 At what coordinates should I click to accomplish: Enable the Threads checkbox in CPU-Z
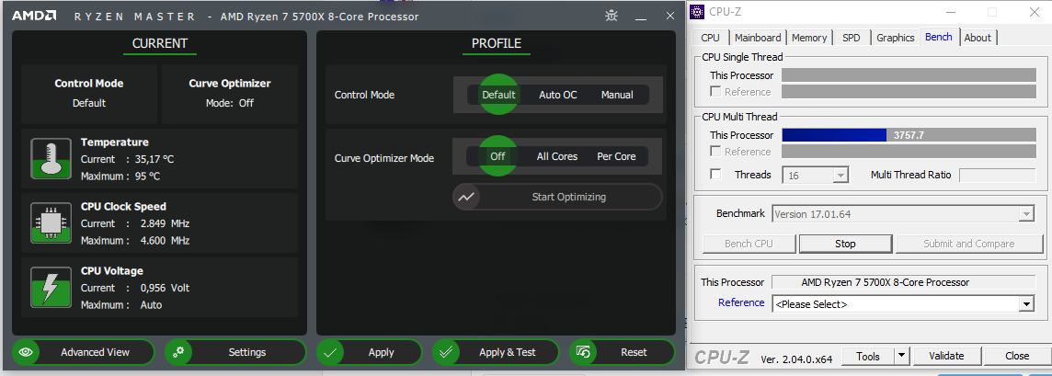point(716,175)
